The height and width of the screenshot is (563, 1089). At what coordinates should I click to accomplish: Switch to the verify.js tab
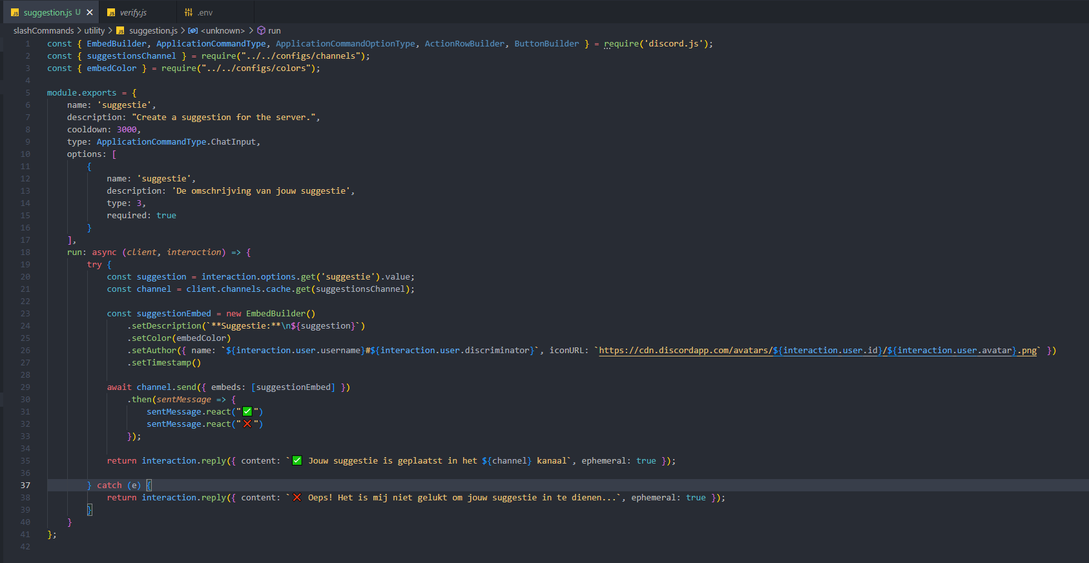click(133, 12)
